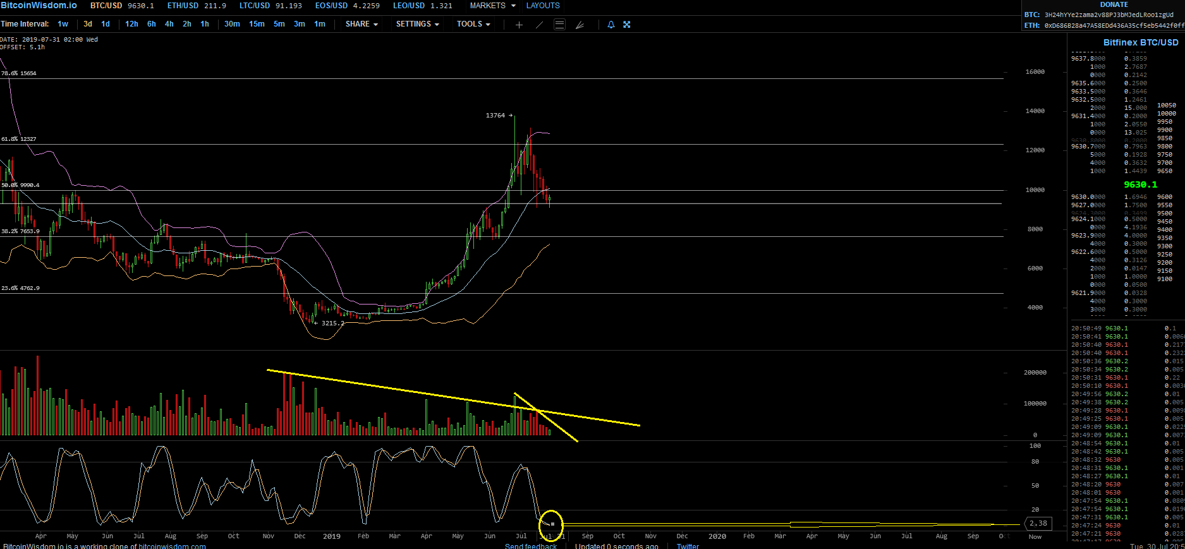Select the crosshair cursor tool

519,25
